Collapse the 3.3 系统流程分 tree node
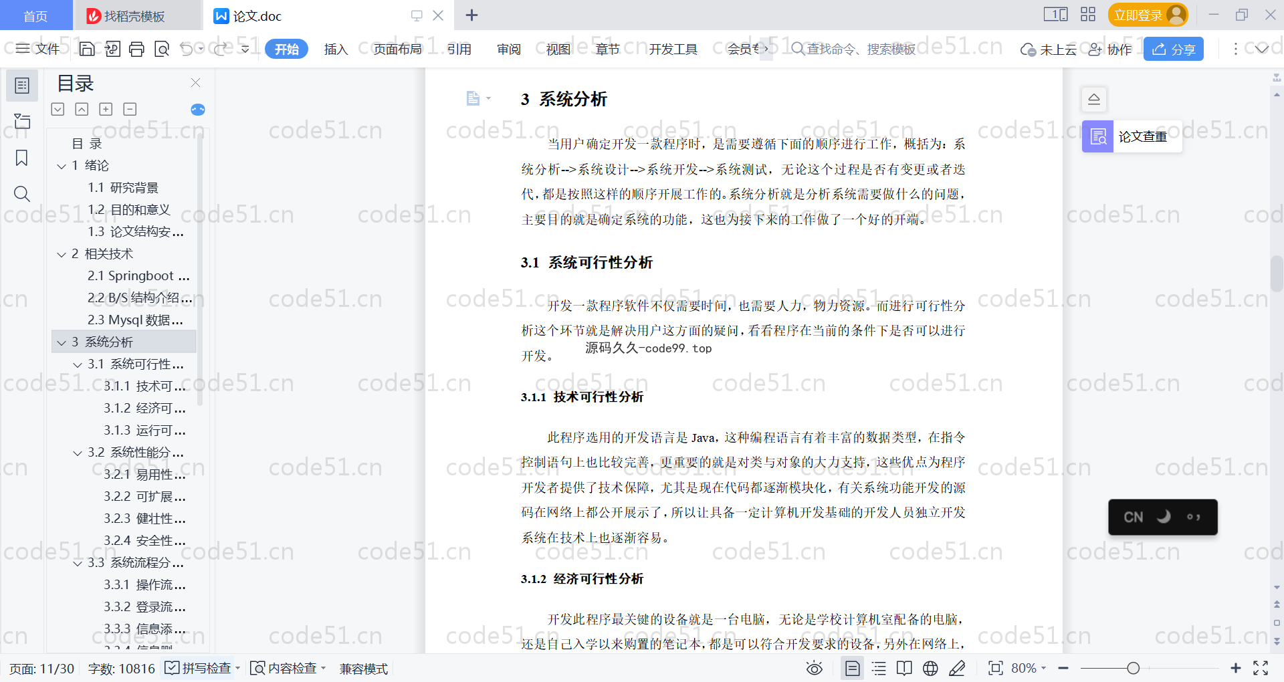Screen dimensions: 1284x682 pos(78,564)
